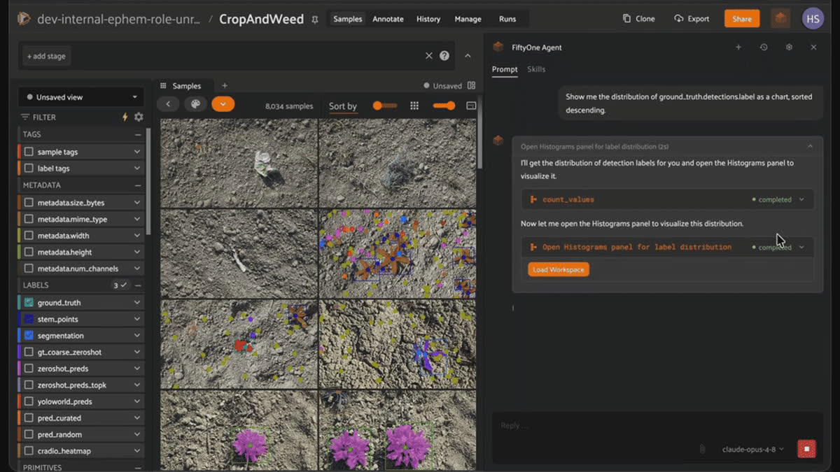Expand the metadata.width filter chevron
The height and width of the screenshot is (472, 840).
pos(136,236)
